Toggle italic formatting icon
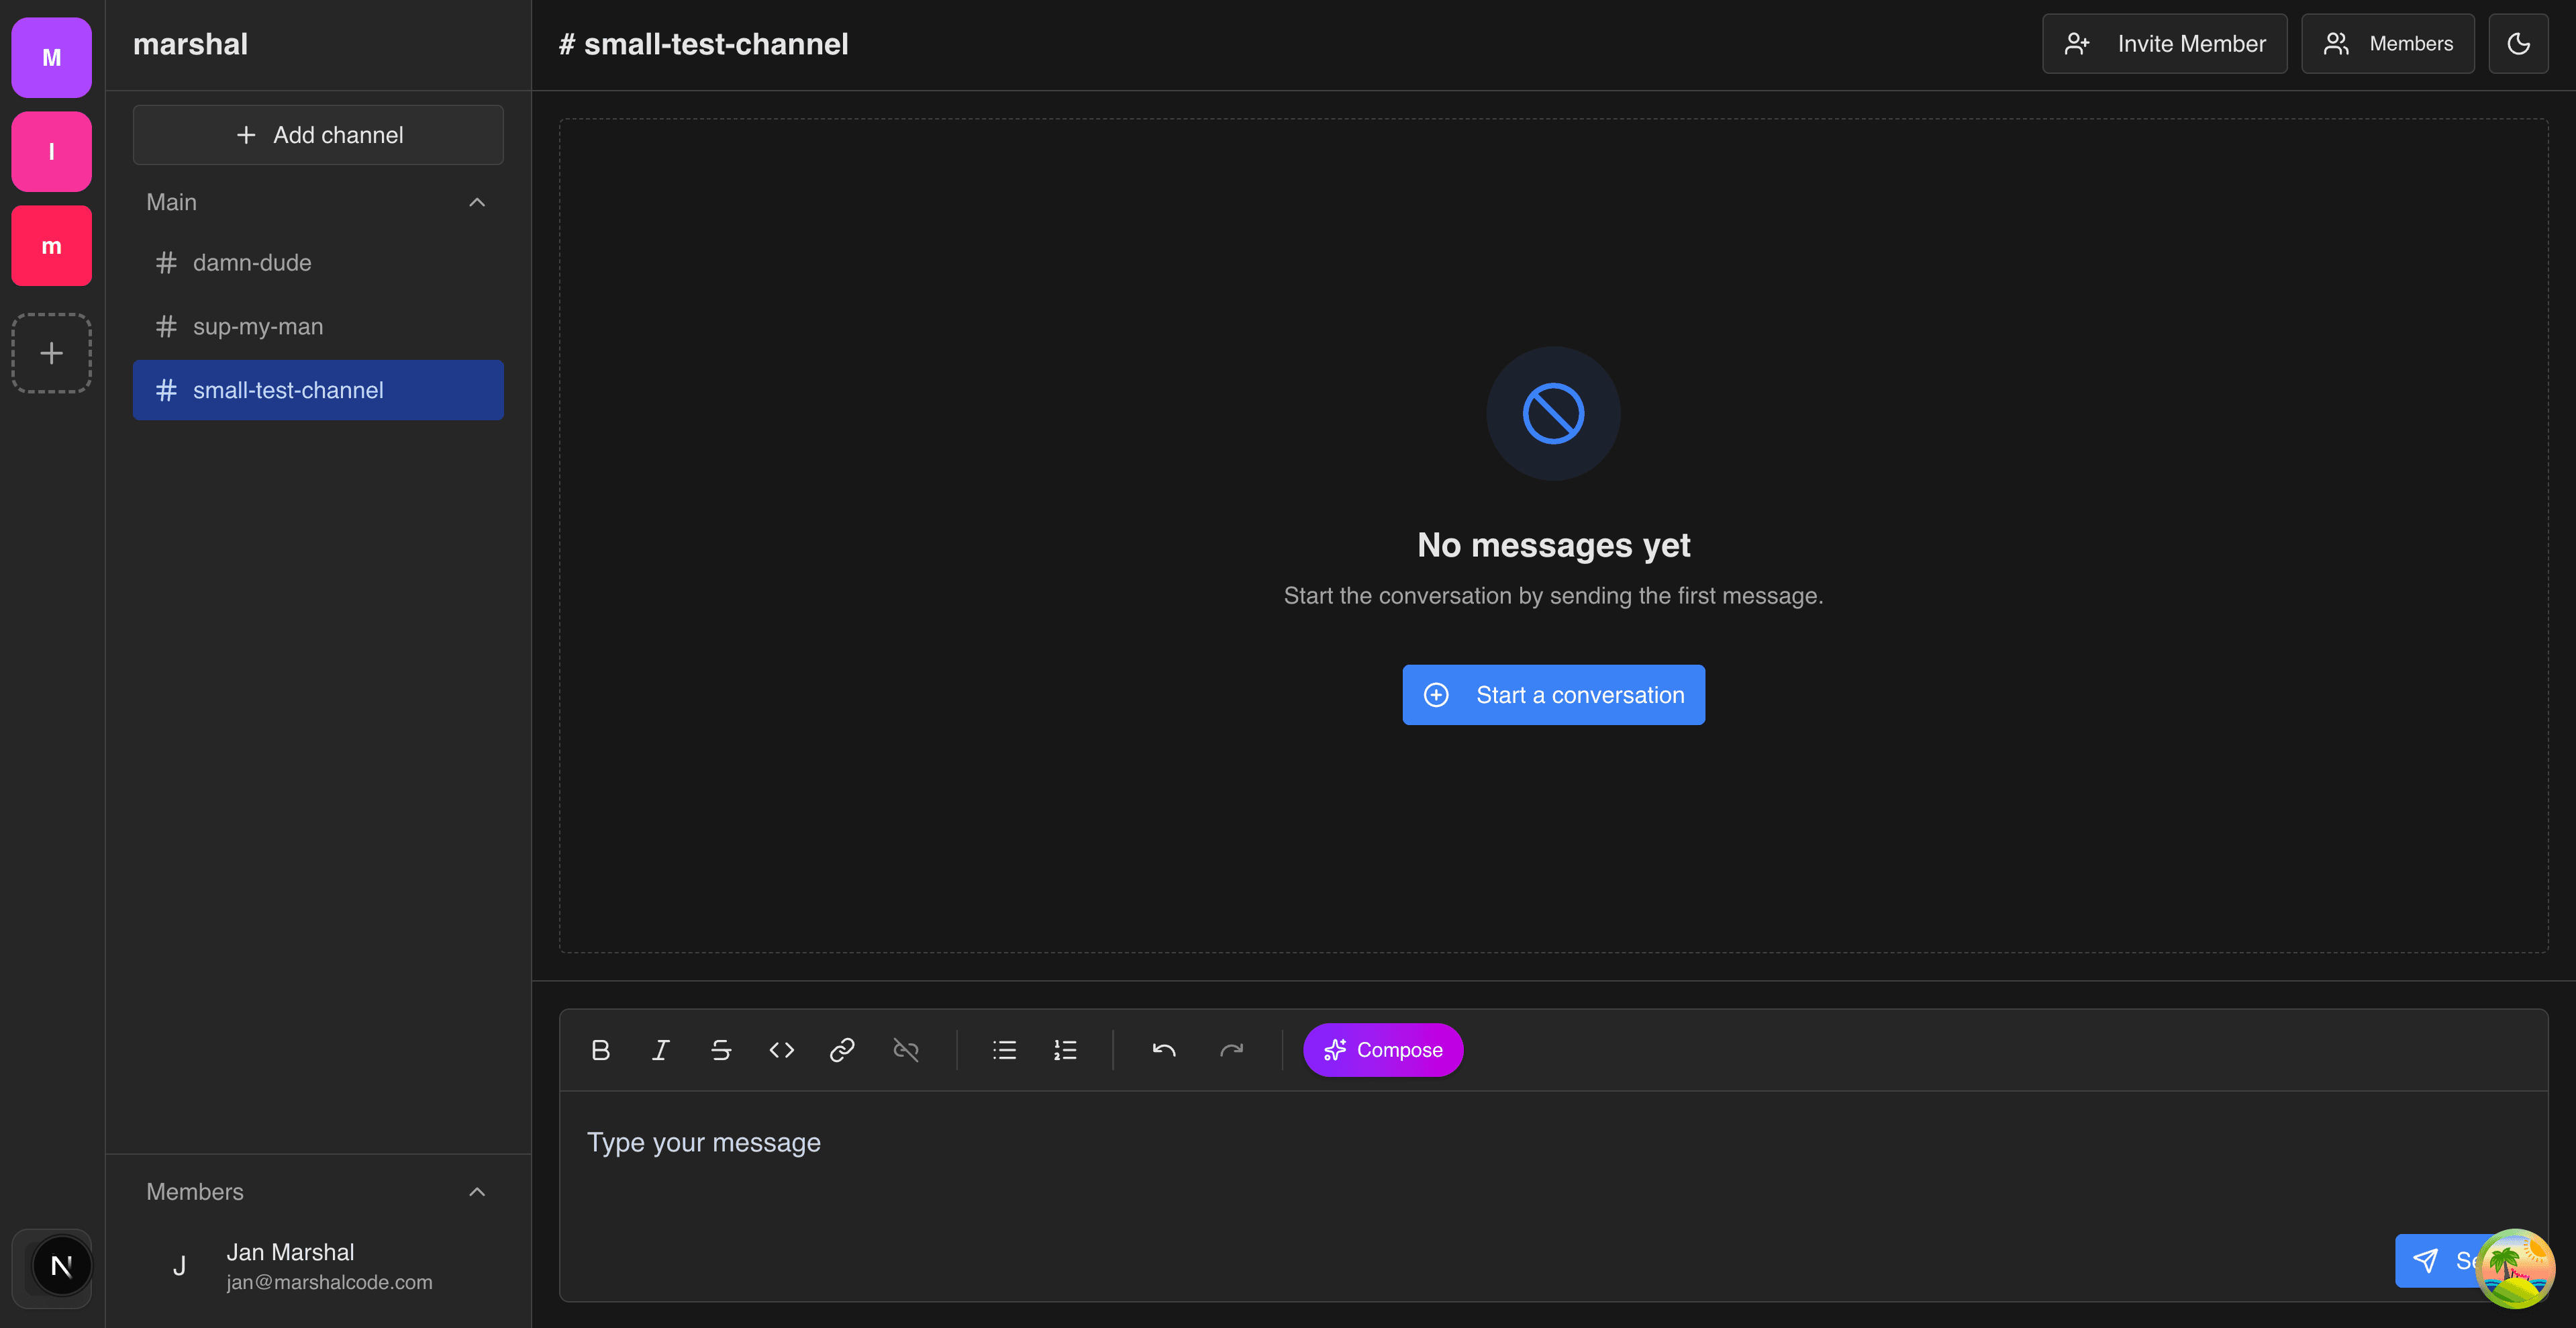This screenshot has width=2576, height=1328. click(x=660, y=1050)
